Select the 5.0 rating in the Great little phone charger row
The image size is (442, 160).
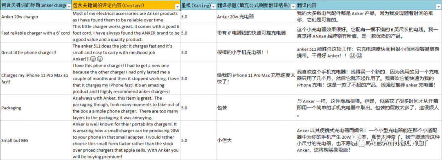[198, 52]
